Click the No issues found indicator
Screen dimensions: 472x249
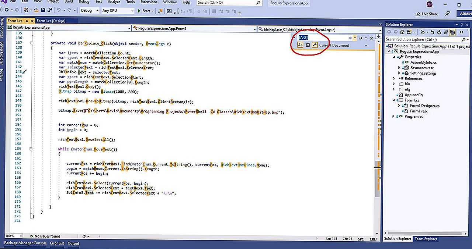45,236
